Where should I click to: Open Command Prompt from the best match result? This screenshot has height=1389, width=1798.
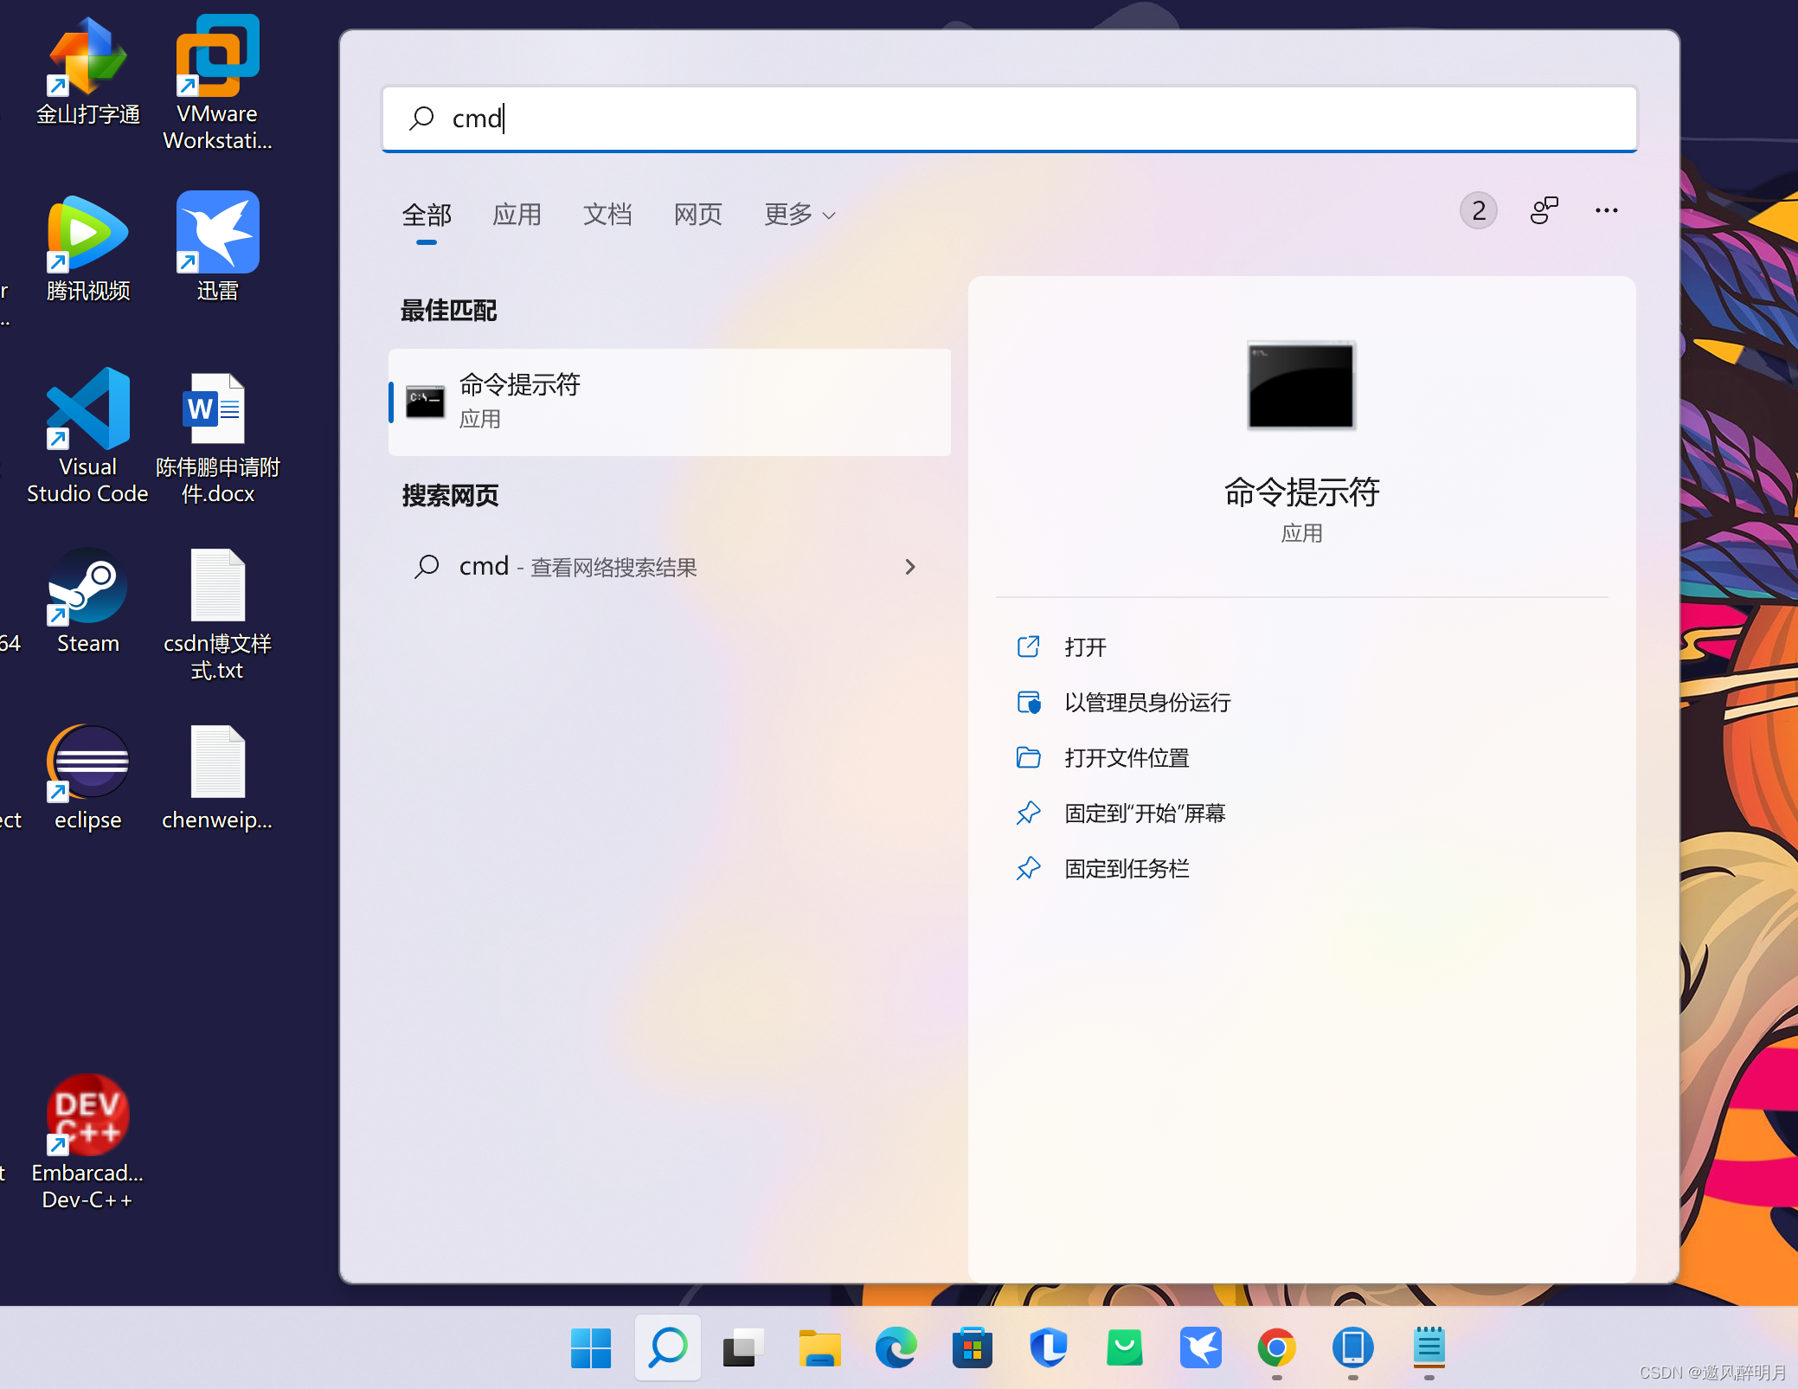coord(669,401)
